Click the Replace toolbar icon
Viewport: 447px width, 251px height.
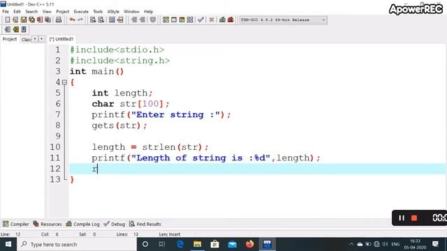[x=101, y=20]
